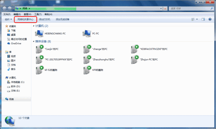Collapse the 计算机 (2) group

point(33,26)
